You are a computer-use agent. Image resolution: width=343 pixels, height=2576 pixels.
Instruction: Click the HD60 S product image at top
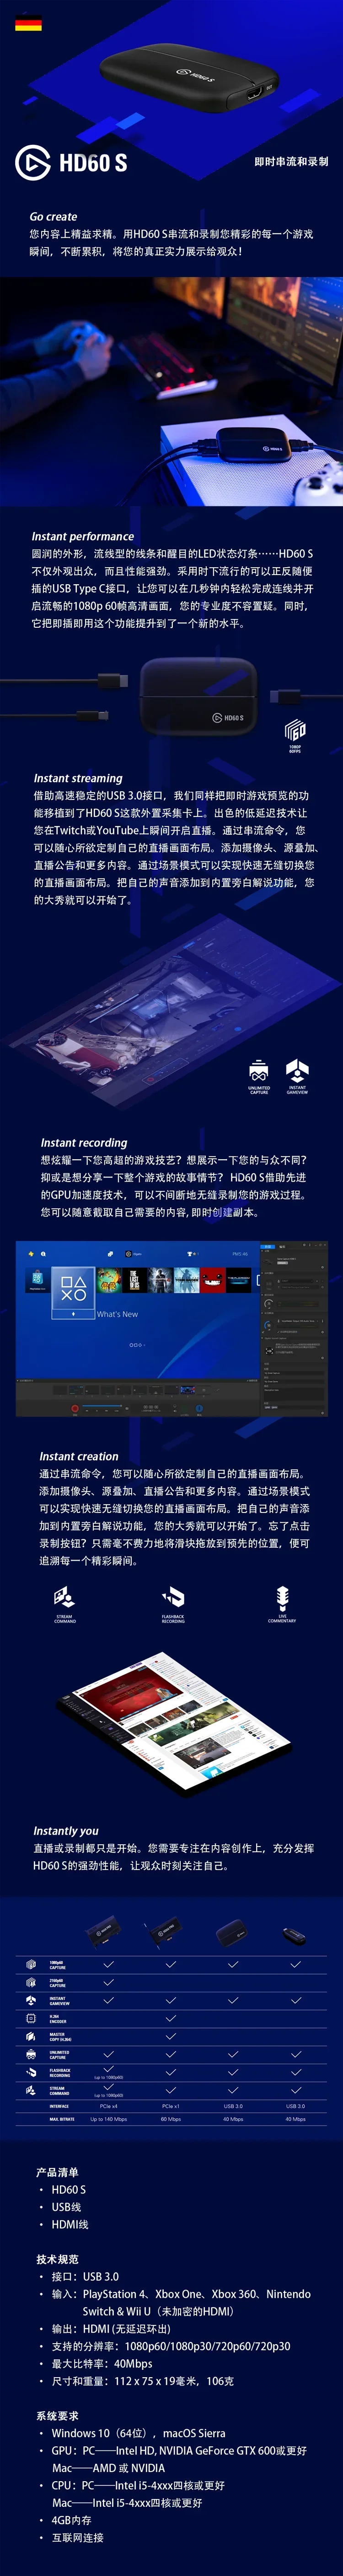190,77
